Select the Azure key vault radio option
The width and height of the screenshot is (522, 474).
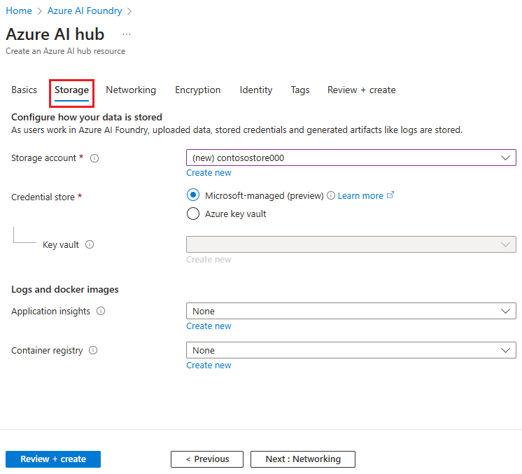193,214
